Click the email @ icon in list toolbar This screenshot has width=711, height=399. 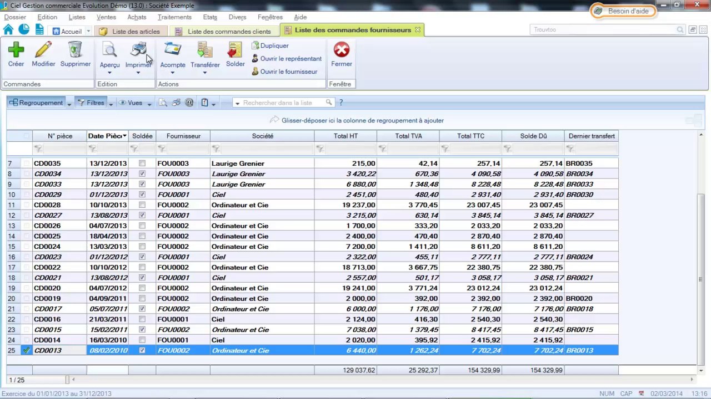pyautogui.click(x=189, y=103)
